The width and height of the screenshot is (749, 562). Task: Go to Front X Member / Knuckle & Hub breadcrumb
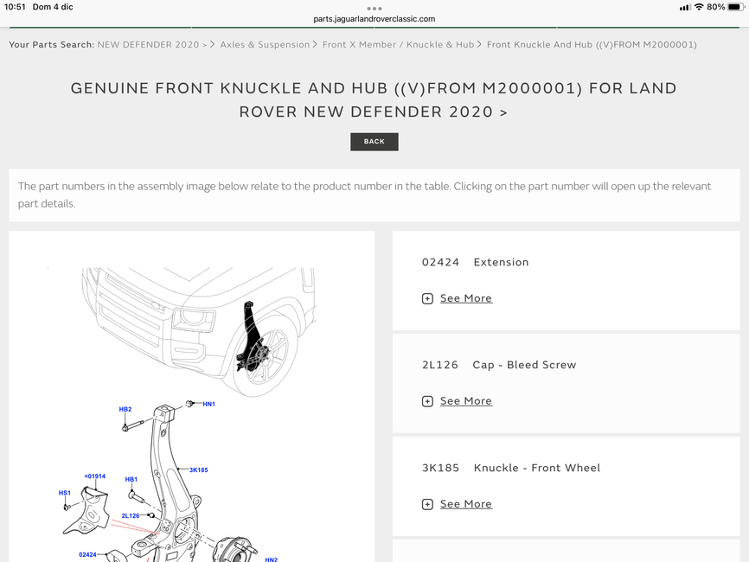[398, 45]
